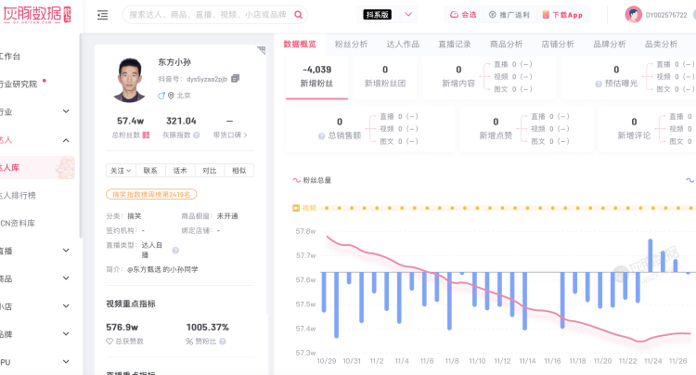Click the 相似 button
Image resolution: width=696 pixels, height=375 pixels.
pyautogui.click(x=239, y=171)
